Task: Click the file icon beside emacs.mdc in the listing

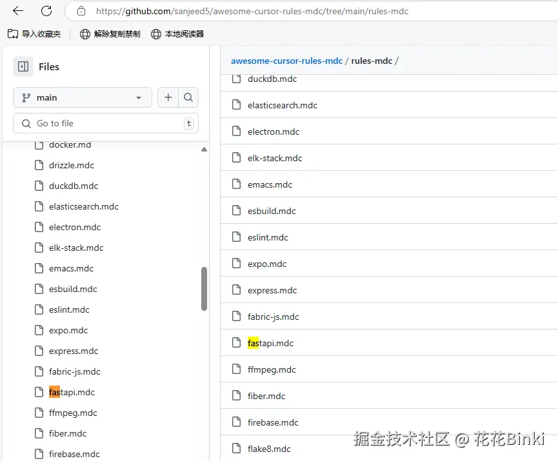Action: (x=236, y=184)
